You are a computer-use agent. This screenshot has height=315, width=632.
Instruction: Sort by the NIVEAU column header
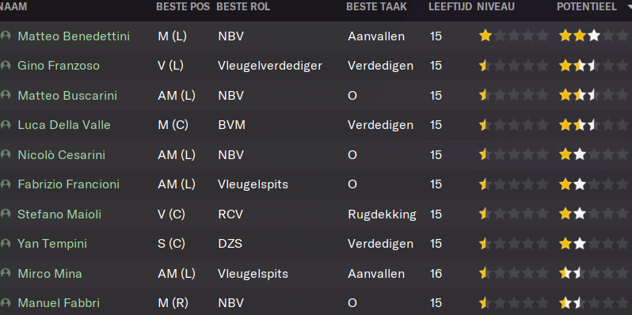pos(495,7)
